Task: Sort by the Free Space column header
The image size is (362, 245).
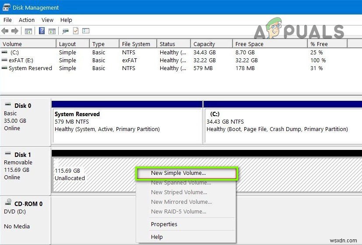Action: coord(270,44)
